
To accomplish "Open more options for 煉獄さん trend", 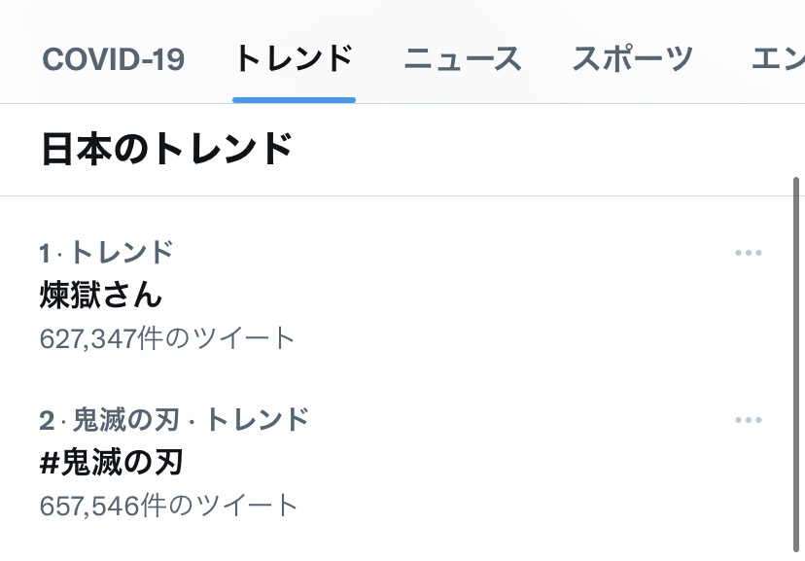I will (748, 253).
